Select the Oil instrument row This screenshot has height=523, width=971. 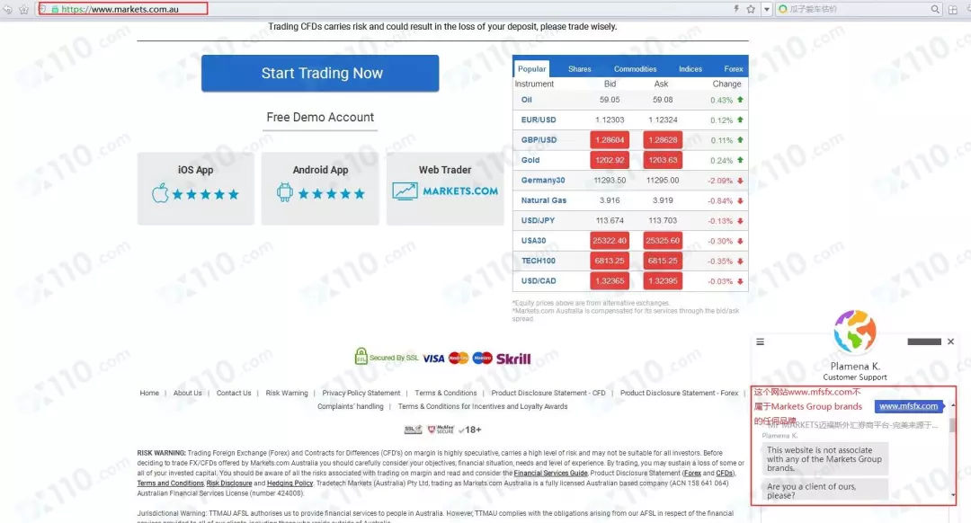(x=630, y=100)
